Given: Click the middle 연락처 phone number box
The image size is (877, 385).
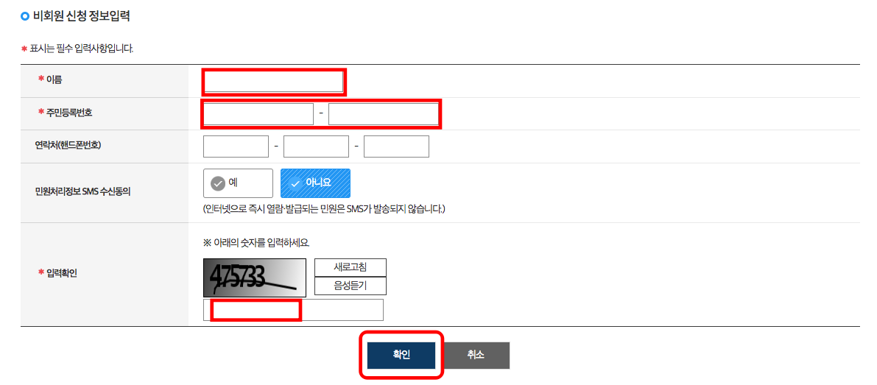Looking at the screenshot, I should pos(316,146).
